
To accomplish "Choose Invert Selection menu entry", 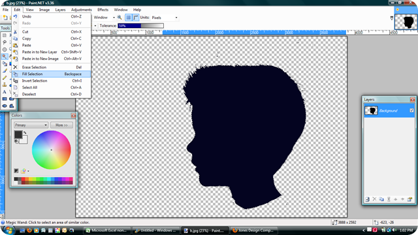I will [51, 81].
